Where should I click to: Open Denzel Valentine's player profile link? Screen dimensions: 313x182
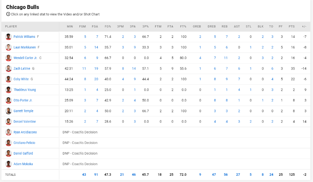point(25,122)
